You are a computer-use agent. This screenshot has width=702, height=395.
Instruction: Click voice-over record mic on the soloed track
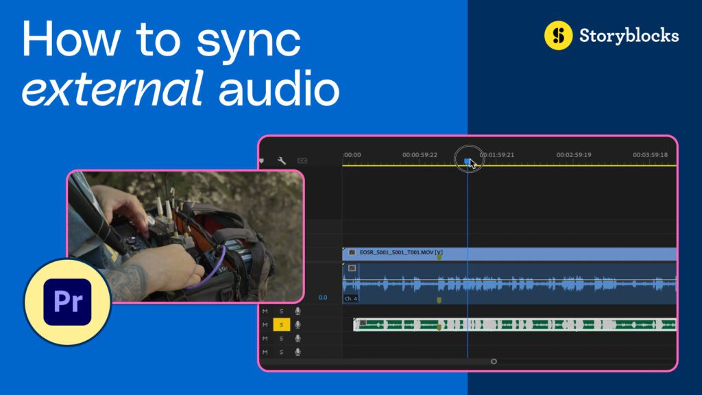point(296,323)
